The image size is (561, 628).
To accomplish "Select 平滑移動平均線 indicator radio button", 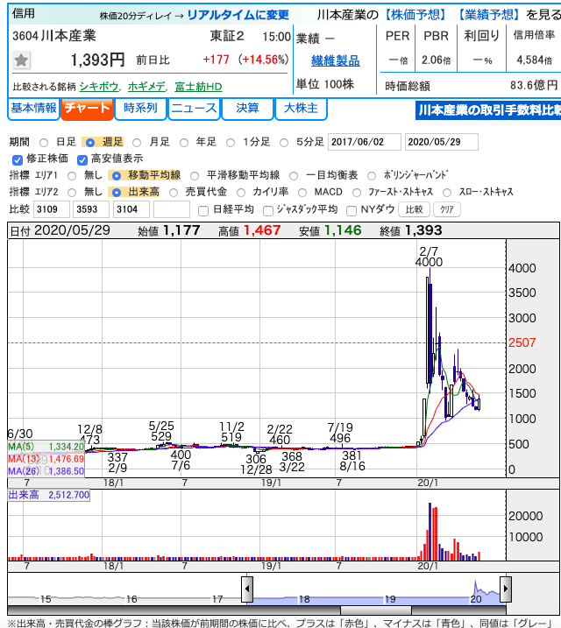I will point(195,176).
